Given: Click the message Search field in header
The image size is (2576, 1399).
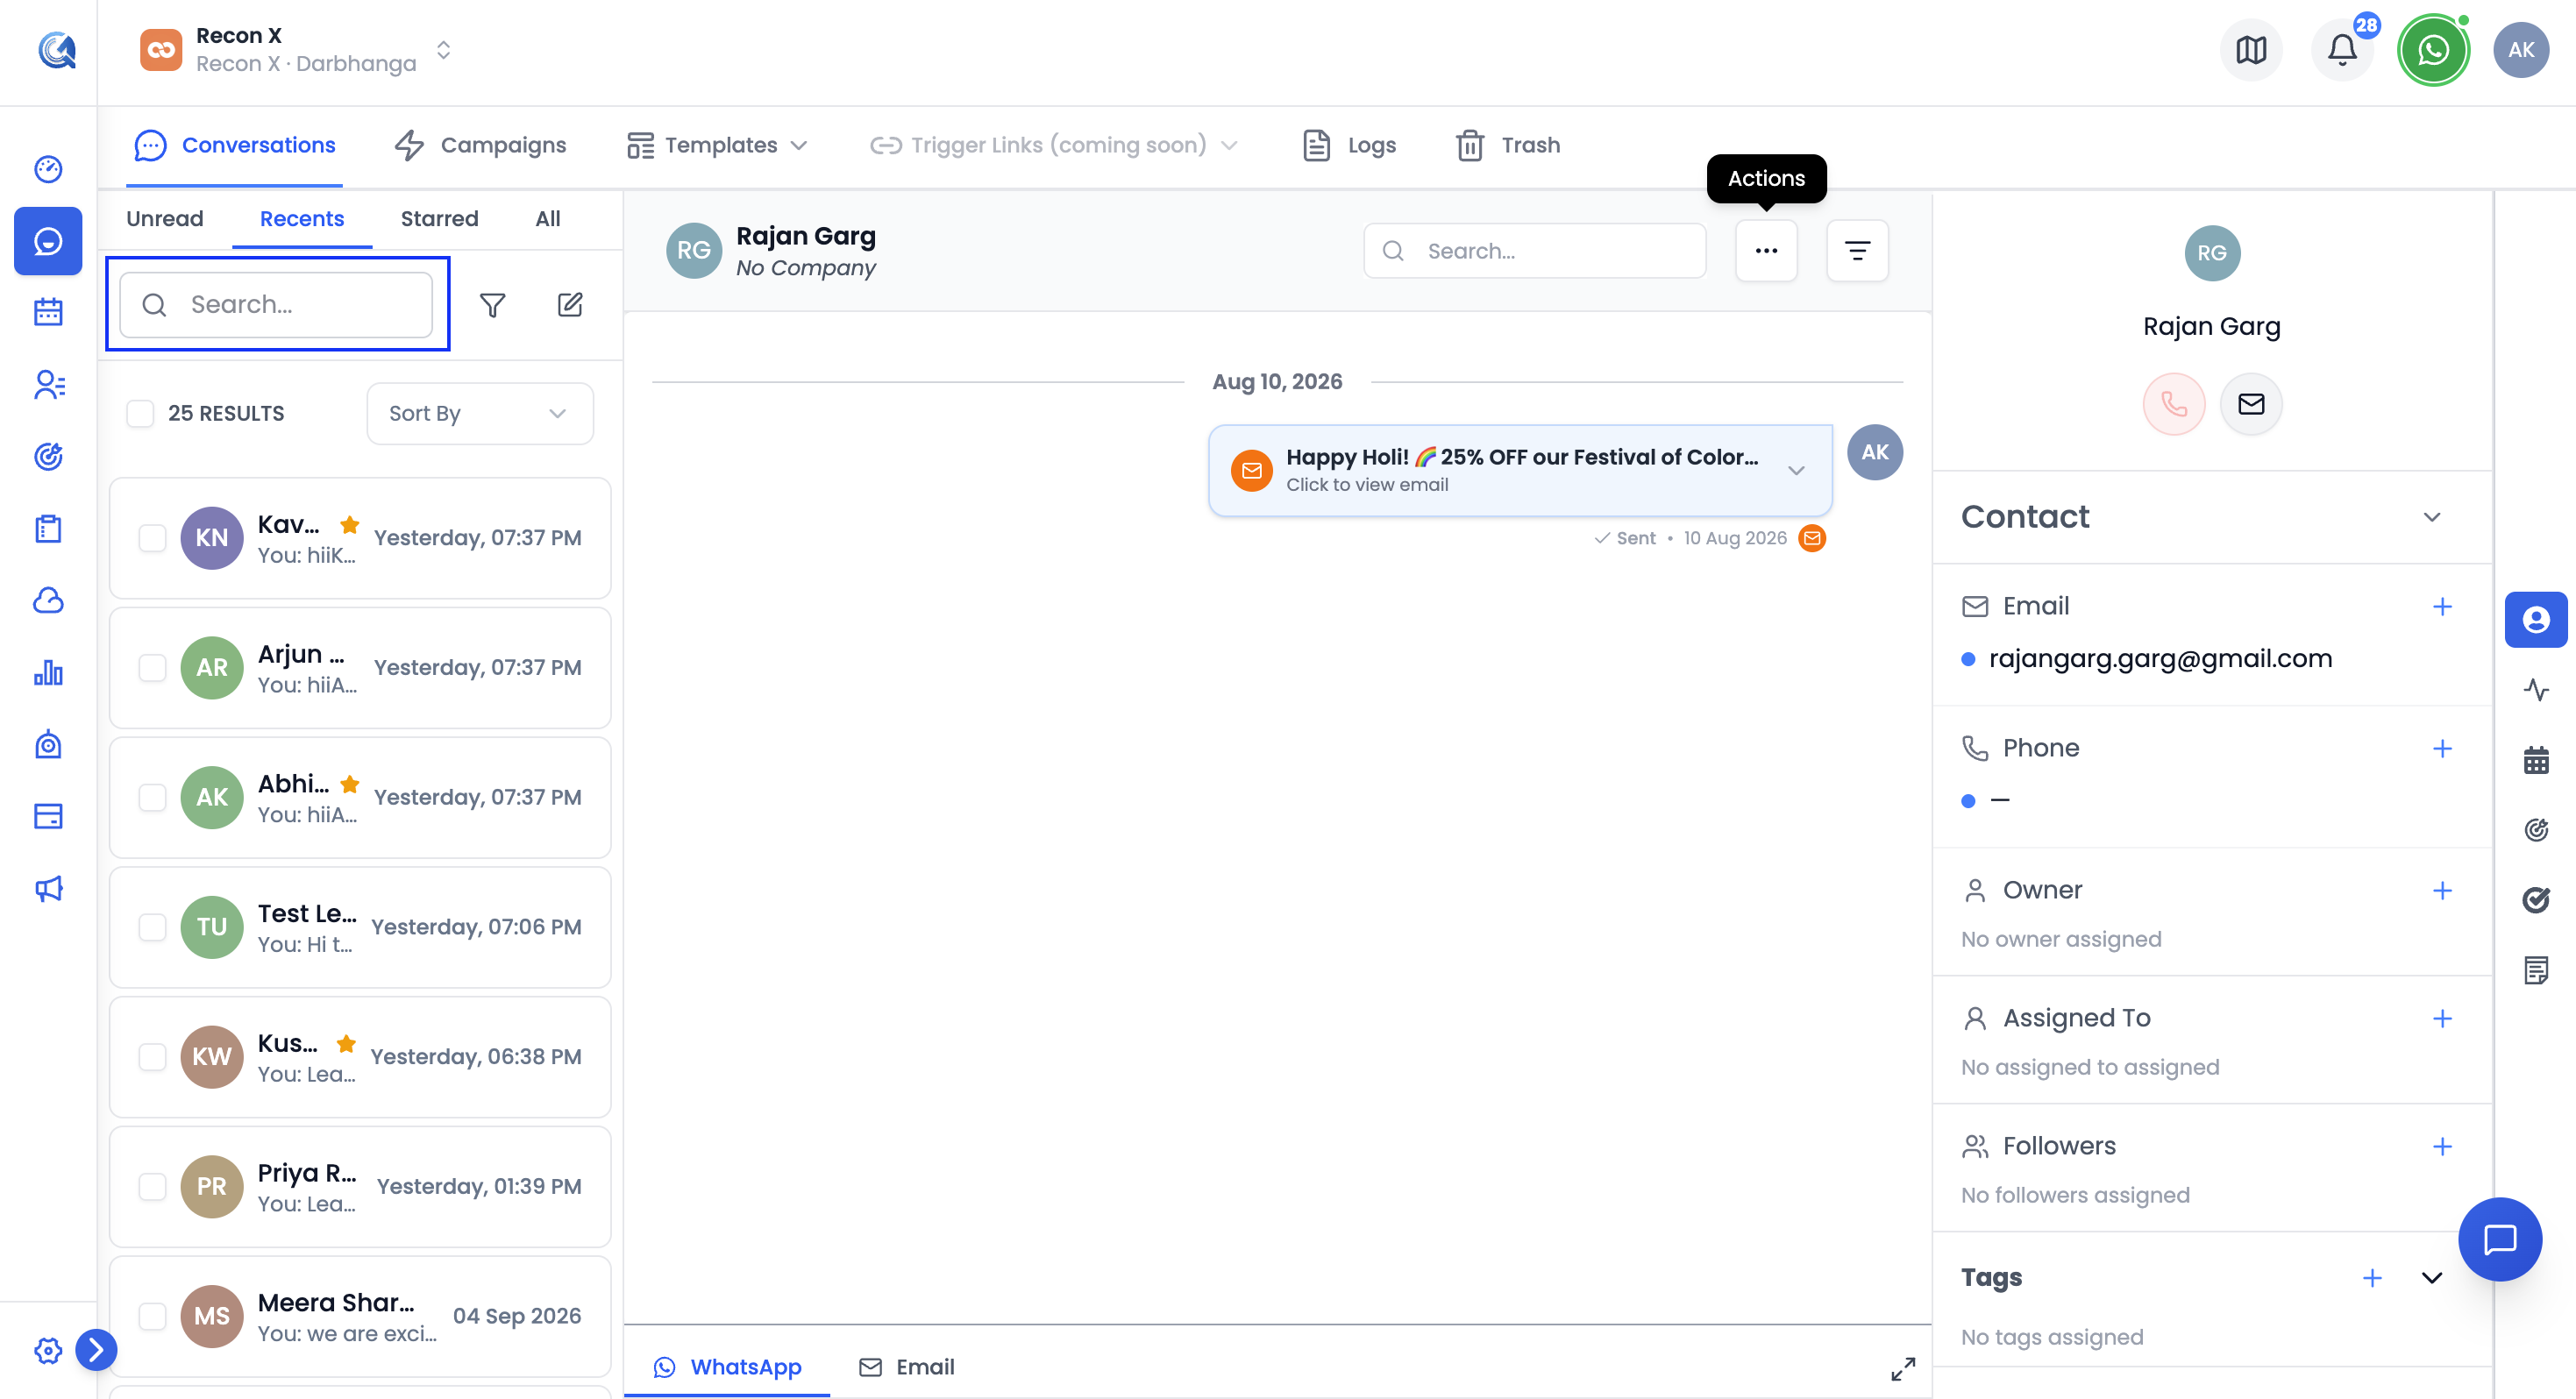Looking at the screenshot, I should [1534, 251].
